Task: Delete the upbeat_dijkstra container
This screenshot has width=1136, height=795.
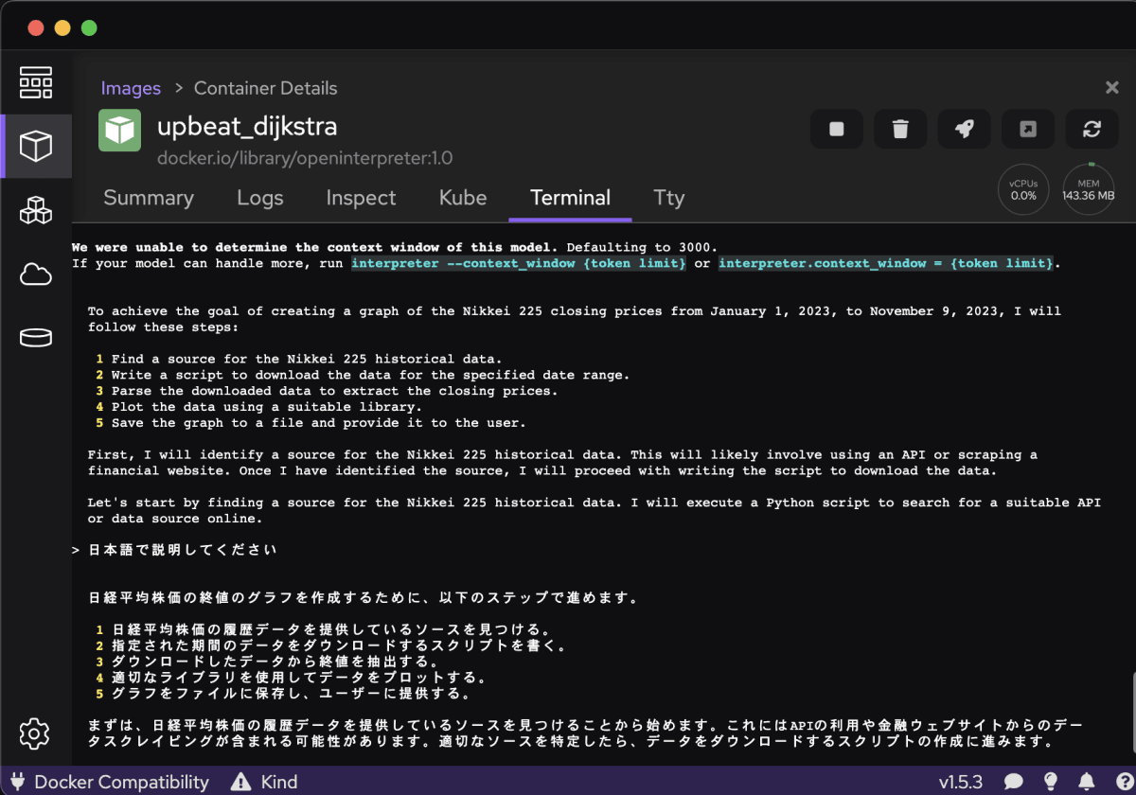Action: tap(900, 129)
